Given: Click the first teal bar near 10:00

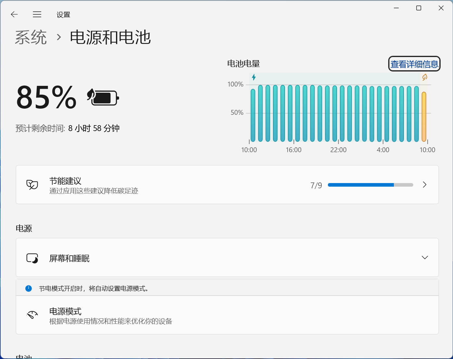Looking at the screenshot, I should coord(252,115).
